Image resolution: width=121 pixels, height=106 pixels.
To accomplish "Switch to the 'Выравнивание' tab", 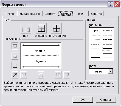I will click(x=30, y=14).
